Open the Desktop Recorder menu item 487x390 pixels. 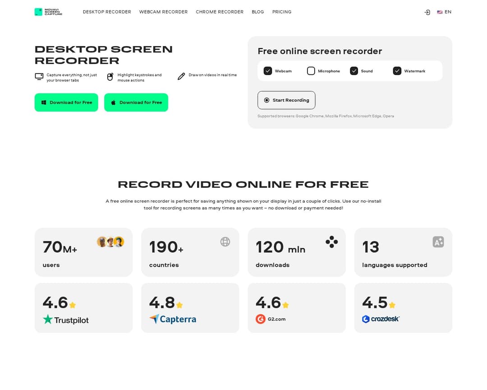pyautogui.click(x=107, y=12)
